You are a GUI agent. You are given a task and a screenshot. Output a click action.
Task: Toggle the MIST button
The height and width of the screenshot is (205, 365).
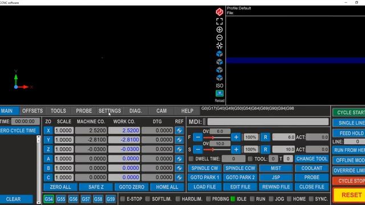pos(276,168)
